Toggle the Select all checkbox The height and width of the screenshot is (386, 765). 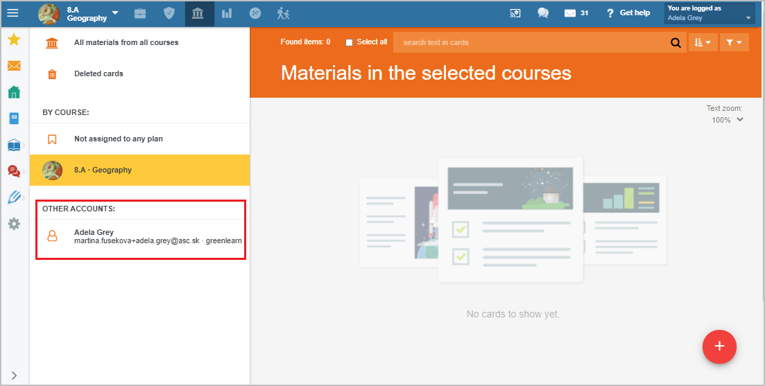click(349, 42)
